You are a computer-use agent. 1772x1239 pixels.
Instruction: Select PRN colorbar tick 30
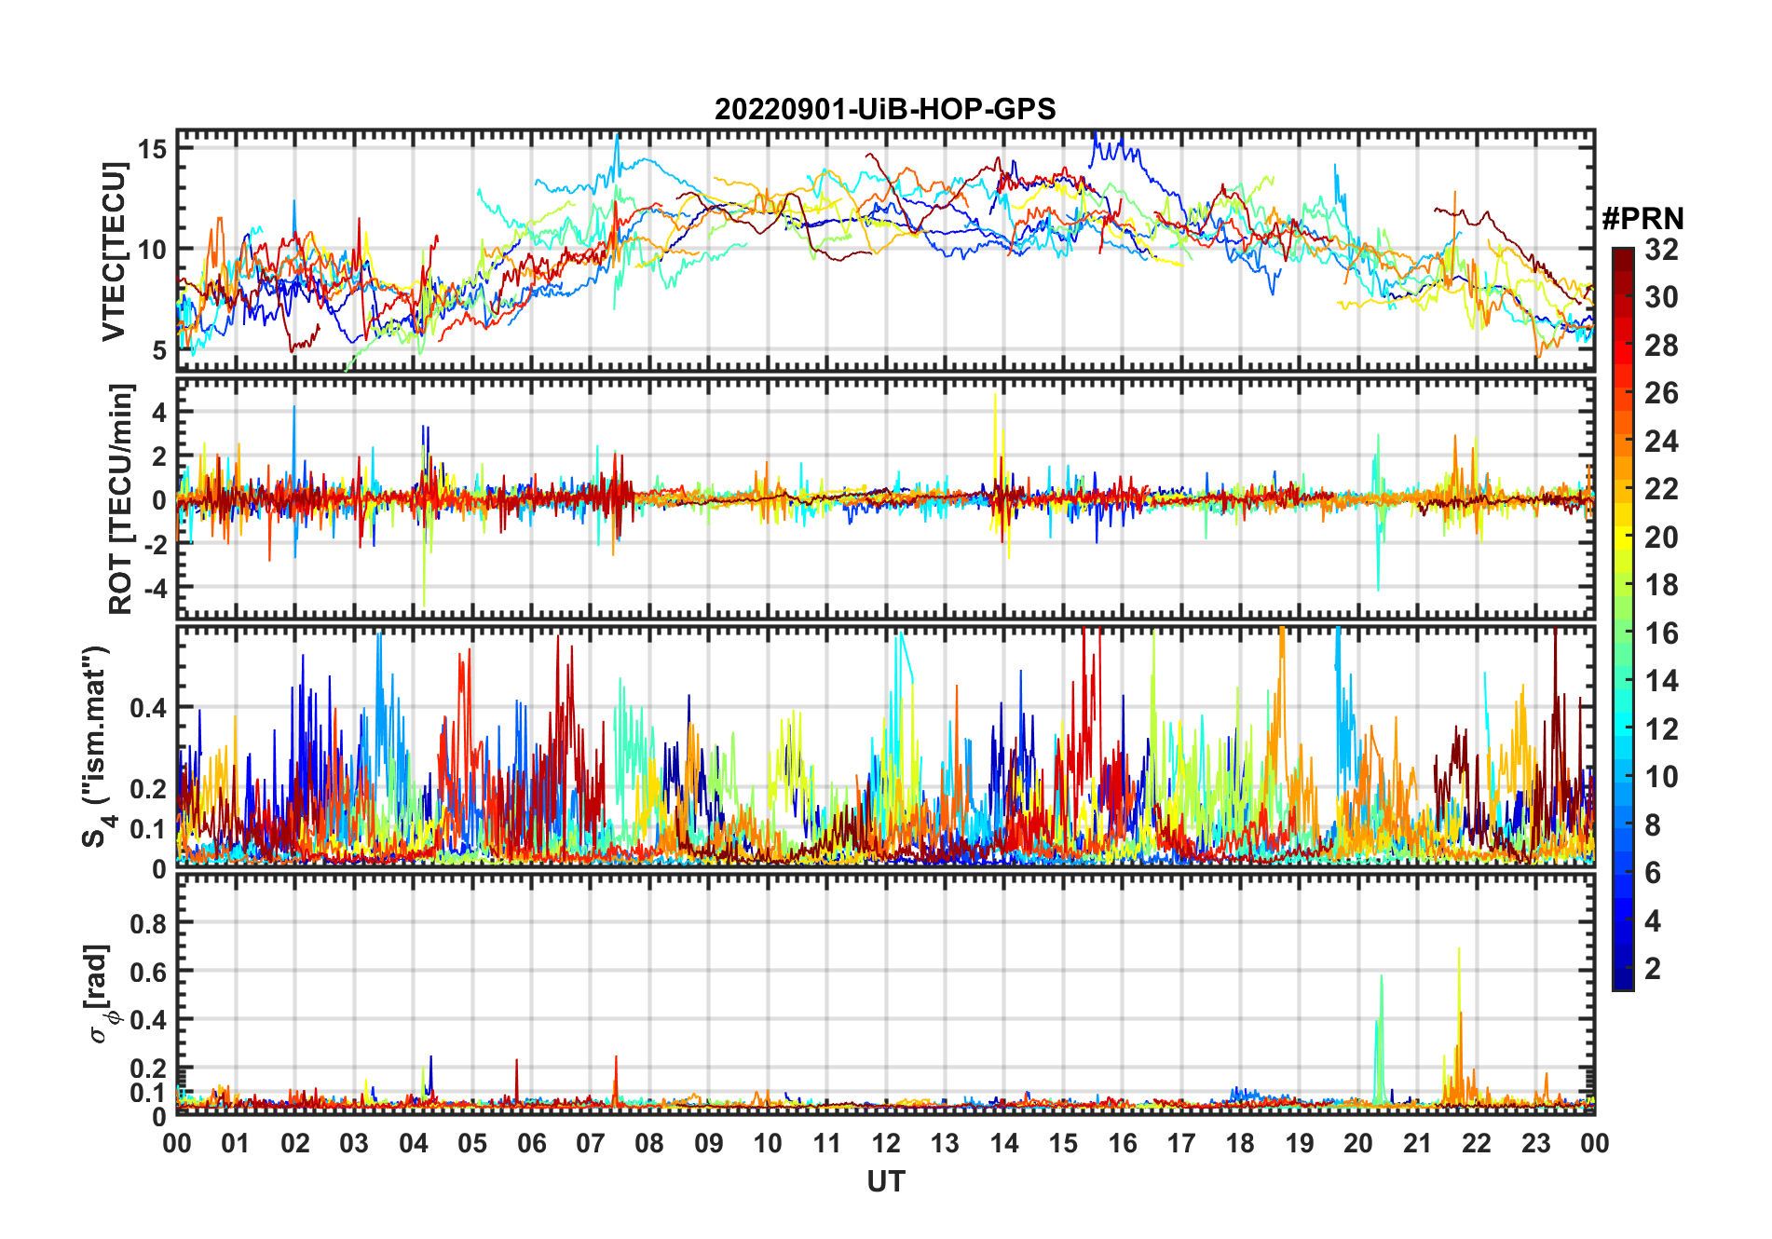point(1661,297)
